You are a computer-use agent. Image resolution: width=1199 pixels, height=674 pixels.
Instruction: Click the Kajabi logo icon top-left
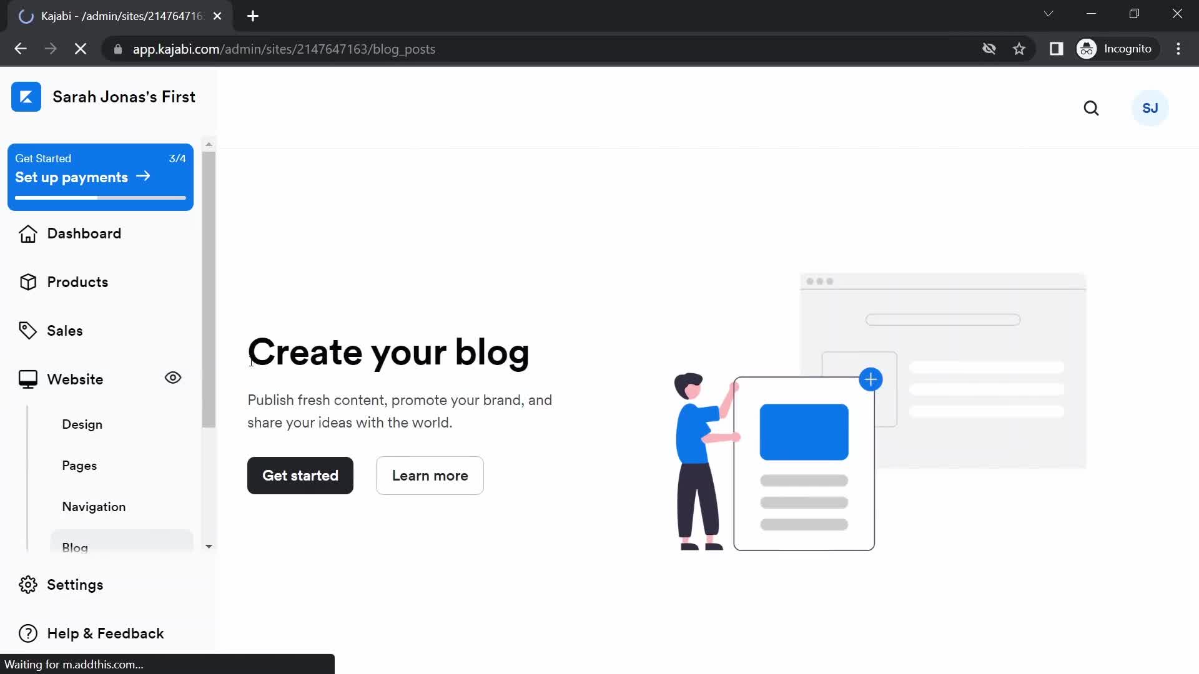click(25, 96)
